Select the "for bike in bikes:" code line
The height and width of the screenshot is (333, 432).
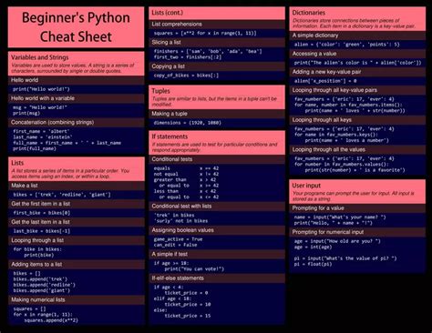pos(37,249)
